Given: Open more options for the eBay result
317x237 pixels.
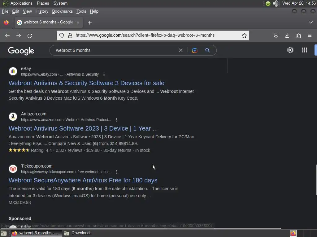Looking at the screenshot, I should 104,74.
